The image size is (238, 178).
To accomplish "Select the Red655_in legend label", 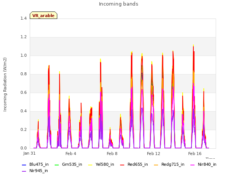I will pos(138,165).
